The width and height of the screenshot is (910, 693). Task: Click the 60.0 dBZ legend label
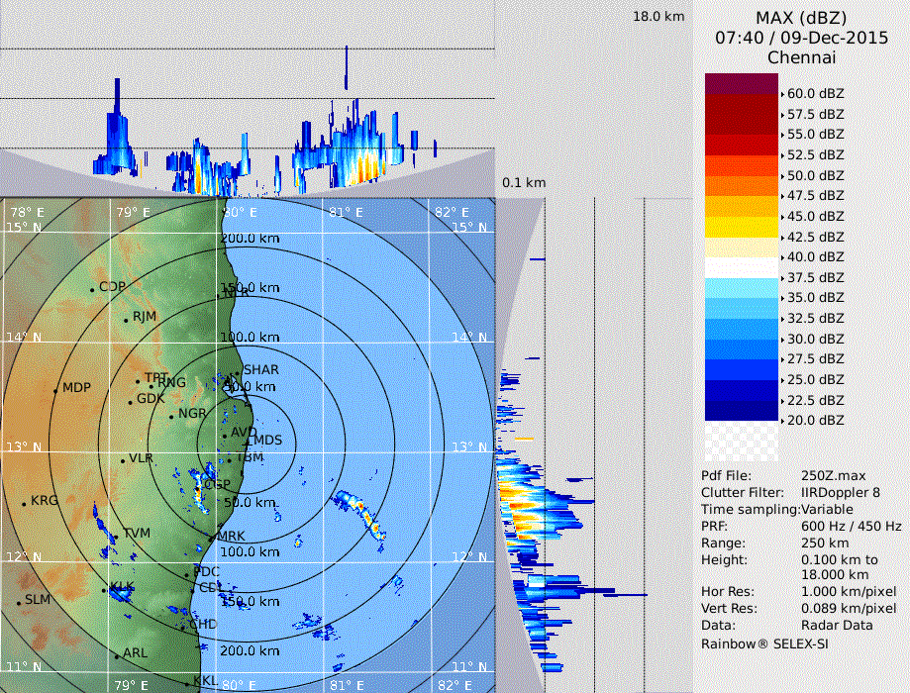pos(815,92)
